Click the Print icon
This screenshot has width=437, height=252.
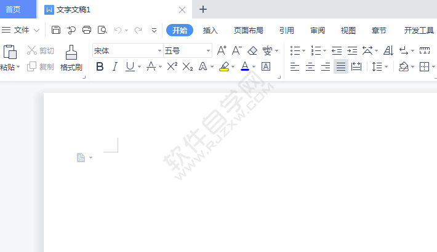[x=87, y=30]
